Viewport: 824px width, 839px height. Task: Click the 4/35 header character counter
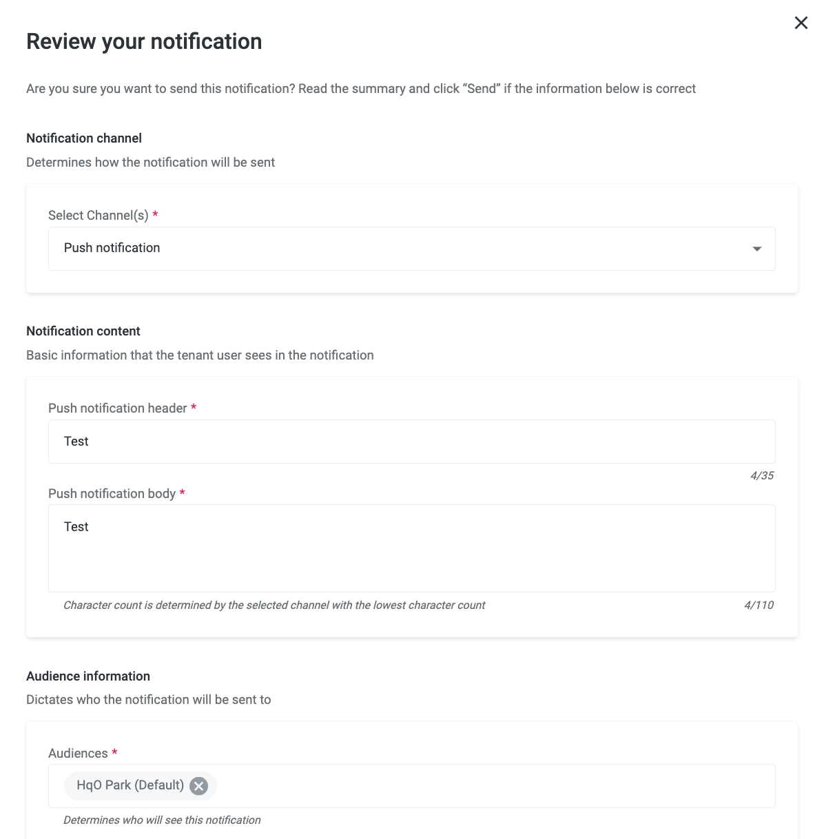tap(761, 476)
